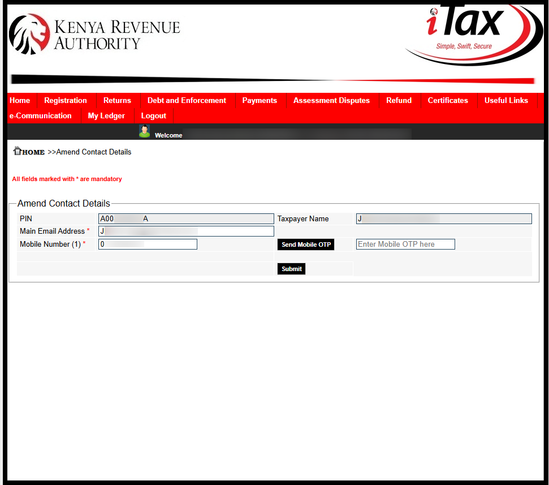Open the Useful Links menu
549x485 pixels.
(x=506, y=100)
